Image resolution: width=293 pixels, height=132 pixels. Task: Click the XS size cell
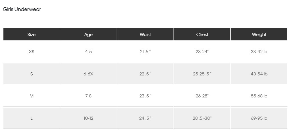(x=31, y=52)
